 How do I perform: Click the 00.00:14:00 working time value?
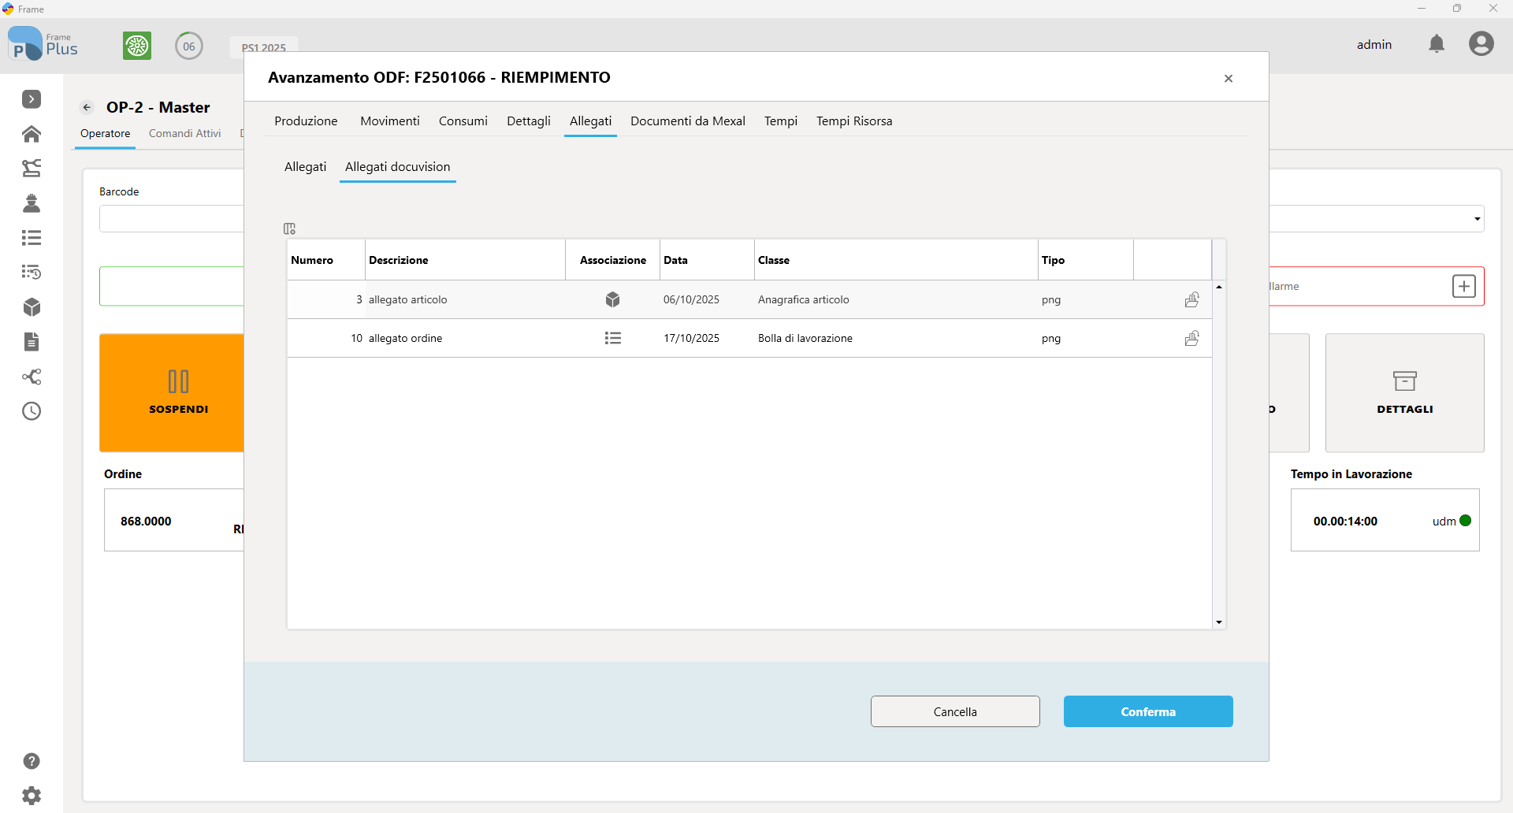pyautogui.click(x=1345, y=521)
